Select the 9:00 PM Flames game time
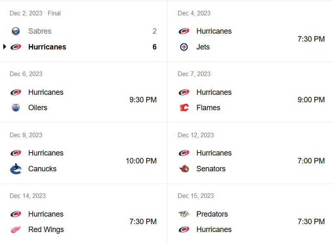Image resolution: width=333 pixels, height=242 pixels. (x=311, y=100)
